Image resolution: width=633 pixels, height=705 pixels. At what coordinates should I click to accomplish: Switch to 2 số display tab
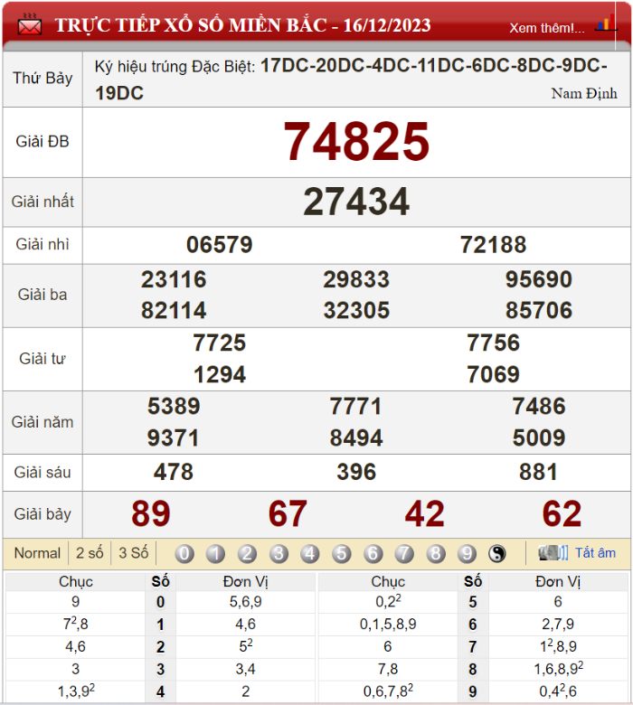pyautogui.click(x=90, y=552)
